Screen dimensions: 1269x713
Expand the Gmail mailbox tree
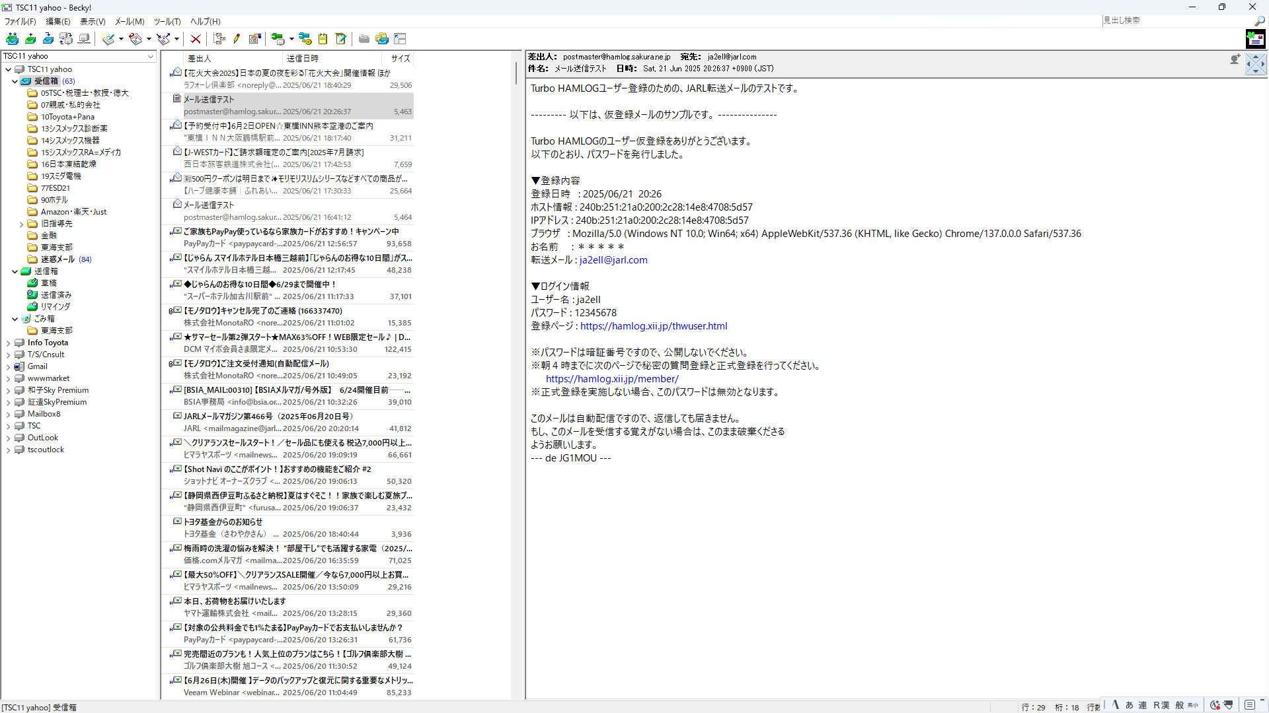[x=8, y=366]
